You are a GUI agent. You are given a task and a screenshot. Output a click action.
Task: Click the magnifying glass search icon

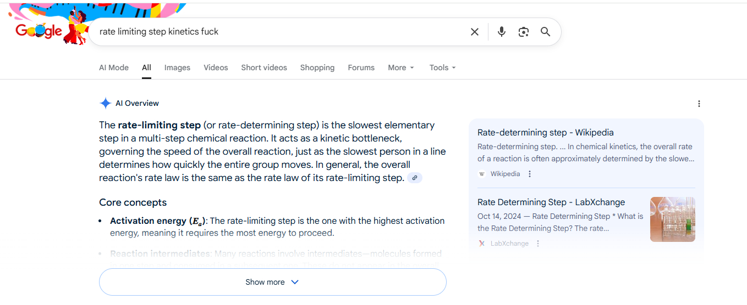[x=545, y=32]
